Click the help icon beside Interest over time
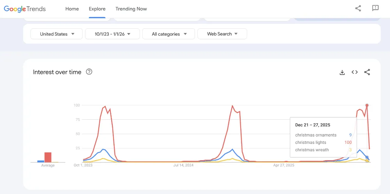This screenshot has height=194, width=390. click(x=89, y=72)
